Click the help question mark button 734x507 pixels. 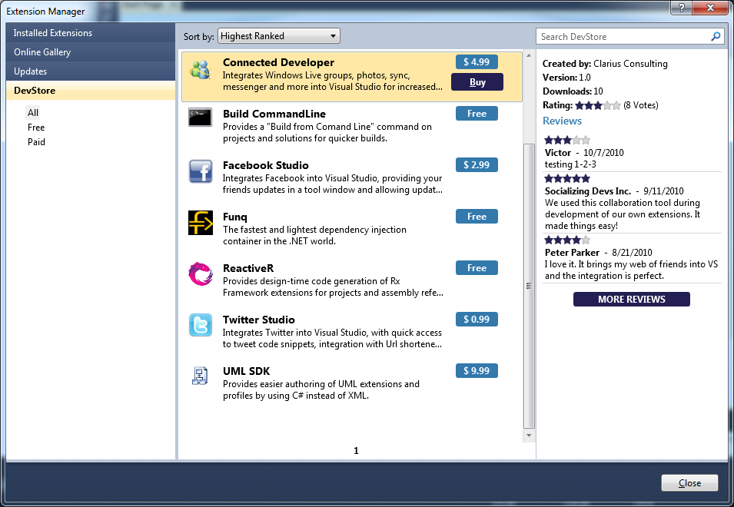(682, 8)
